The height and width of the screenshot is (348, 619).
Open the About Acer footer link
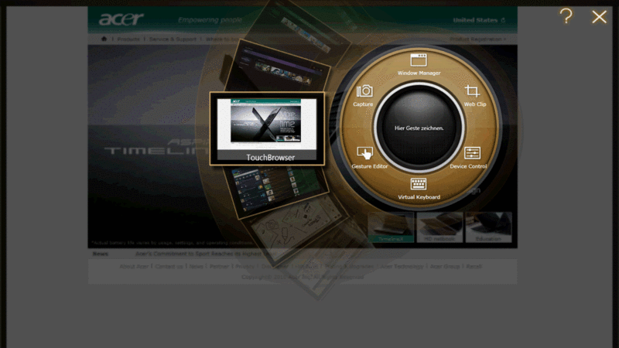pos(134,266)
